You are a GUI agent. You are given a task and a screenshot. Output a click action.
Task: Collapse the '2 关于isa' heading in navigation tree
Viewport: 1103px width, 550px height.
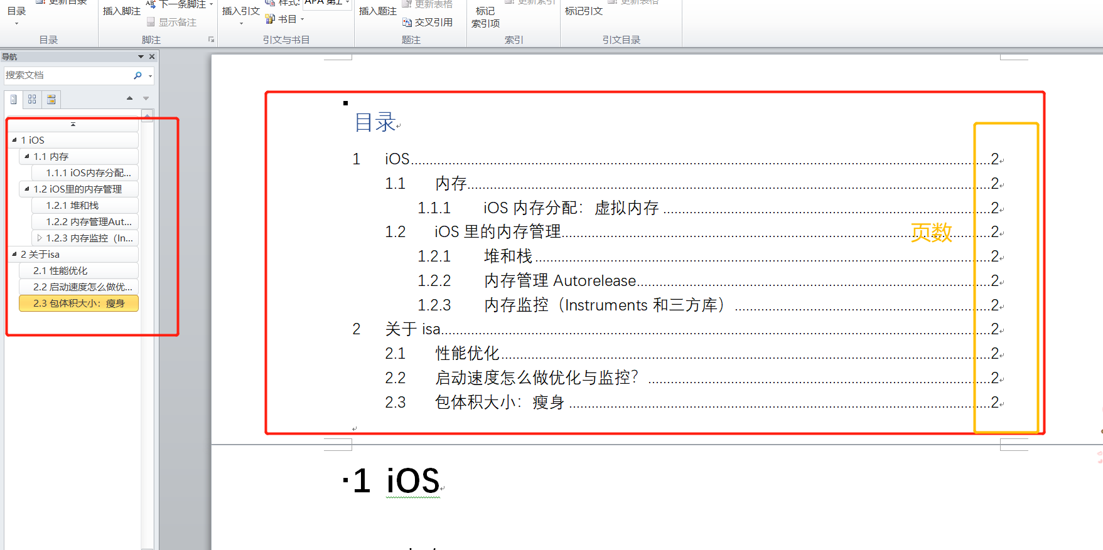pos(14,254)
